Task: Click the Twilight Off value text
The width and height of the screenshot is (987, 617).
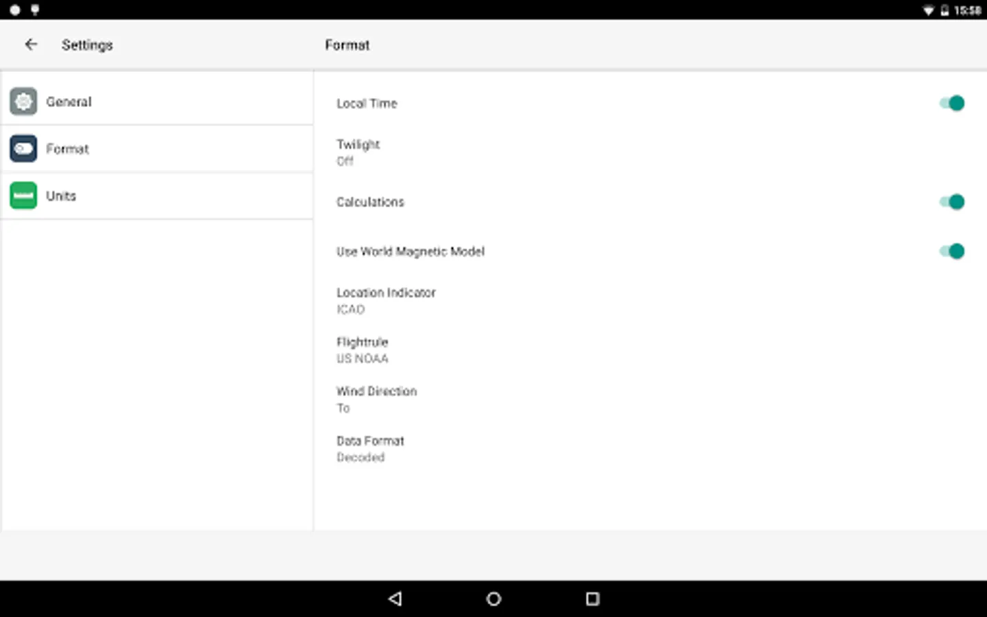Action: (x=345, y=161)
